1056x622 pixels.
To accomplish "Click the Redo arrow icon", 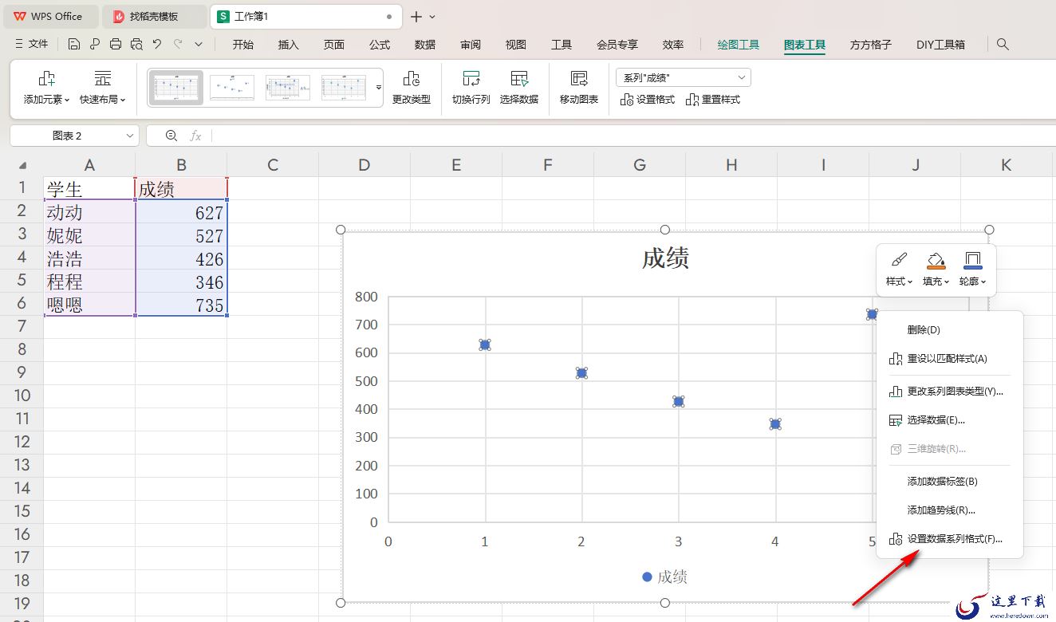I will (x=178, y=45).
